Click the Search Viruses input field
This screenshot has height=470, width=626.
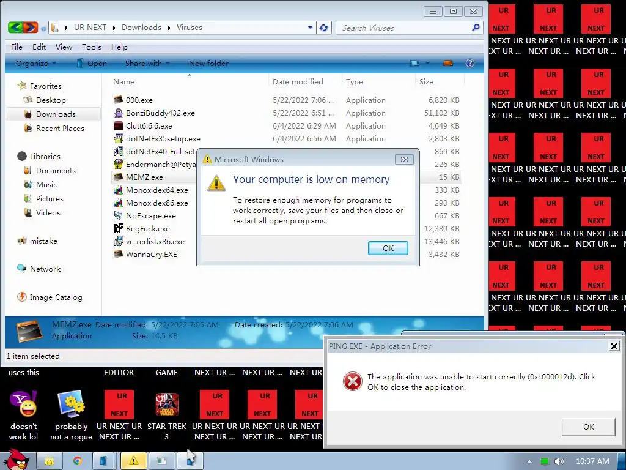403,28
